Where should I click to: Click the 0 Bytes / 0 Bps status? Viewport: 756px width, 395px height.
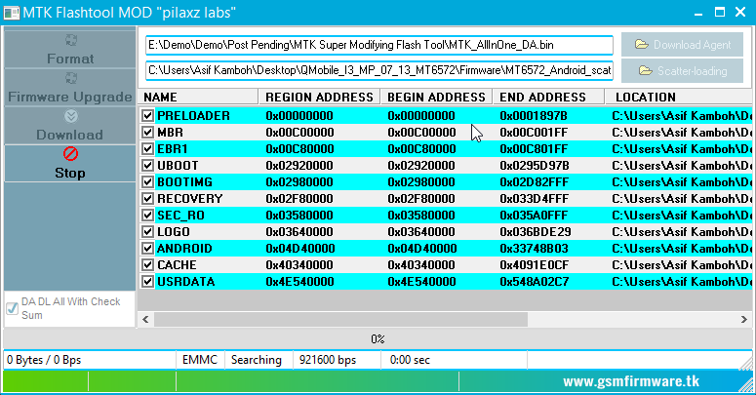(x=44, y=360)
